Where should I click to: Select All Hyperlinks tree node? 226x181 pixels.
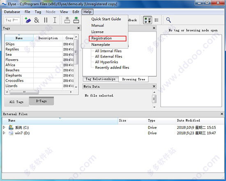pyautogui.click(x=106, y=62)
